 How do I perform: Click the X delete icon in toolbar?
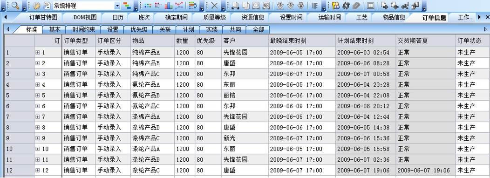(x=214, y=5)
